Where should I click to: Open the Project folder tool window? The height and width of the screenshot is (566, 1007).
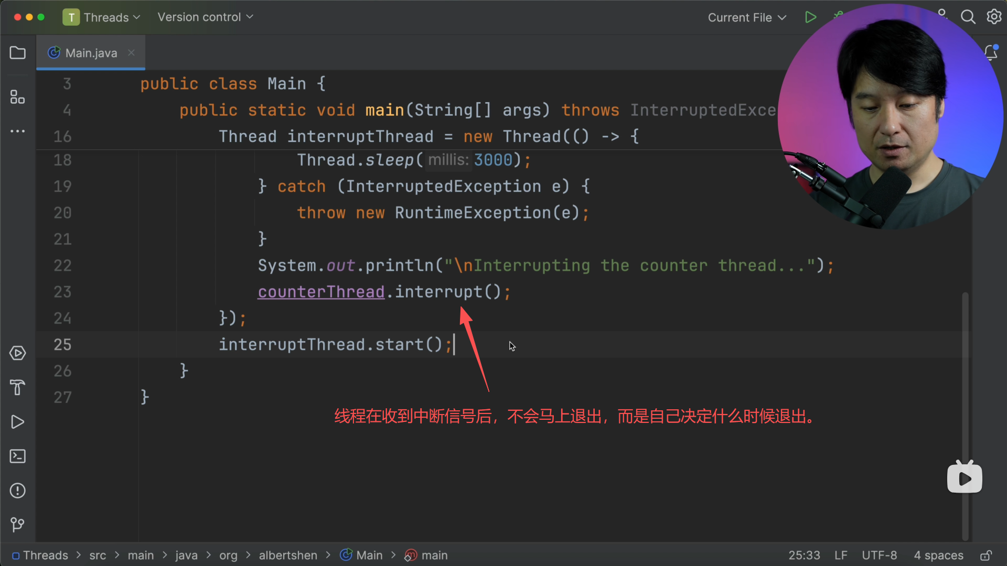tap(17, 53)
